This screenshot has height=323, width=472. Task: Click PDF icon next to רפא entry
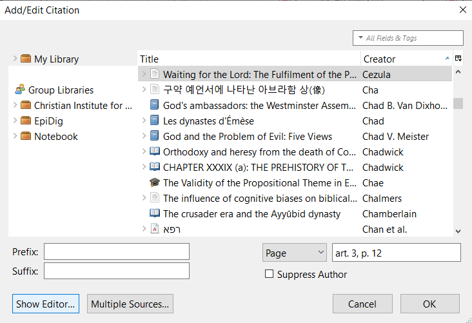(x=155, y=230)
